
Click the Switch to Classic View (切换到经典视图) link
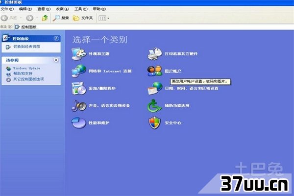(x=27, y=47)
